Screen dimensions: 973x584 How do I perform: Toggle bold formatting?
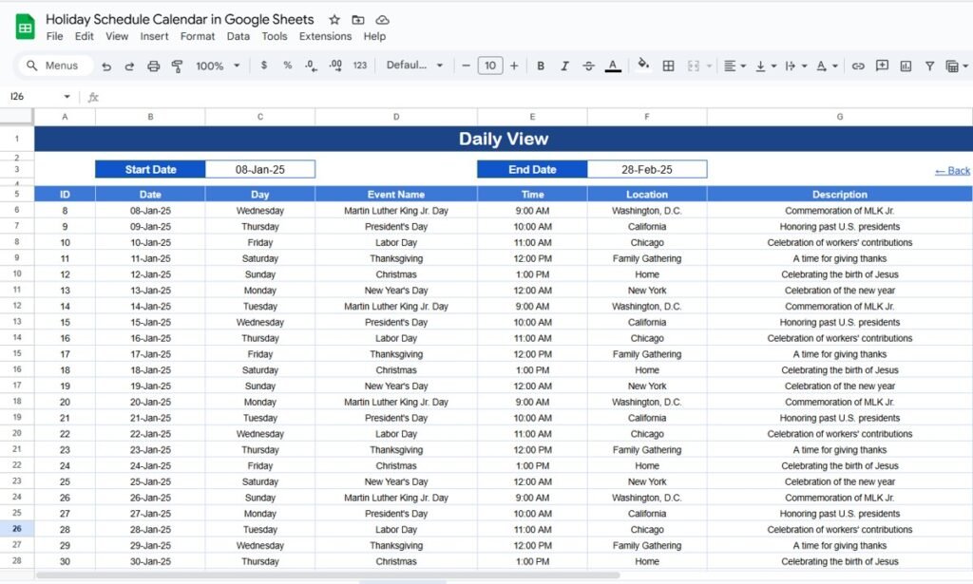540,66
